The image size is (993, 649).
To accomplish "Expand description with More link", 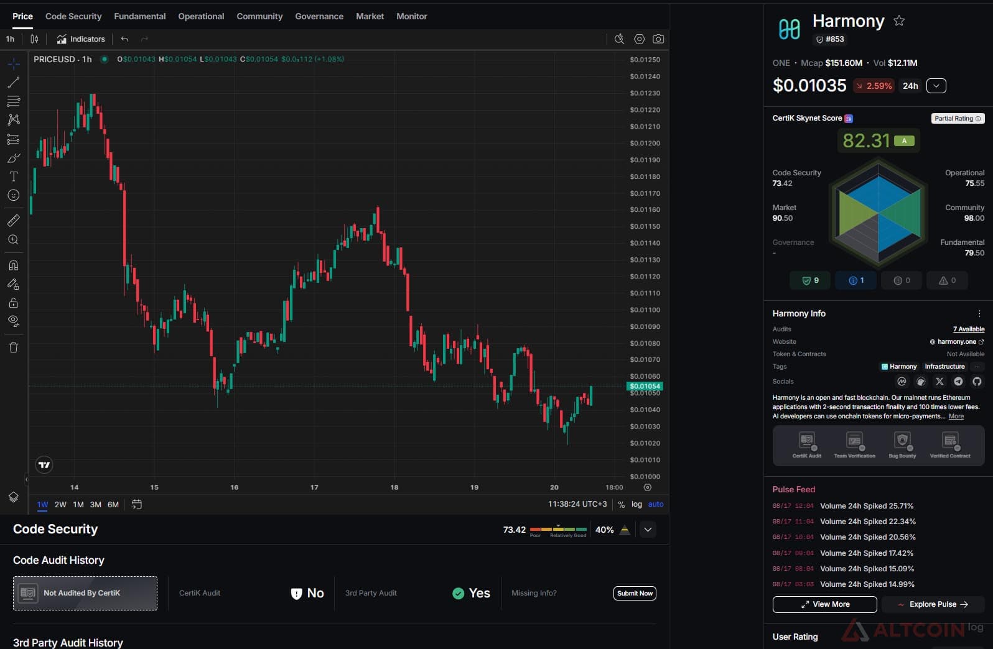I will click(956, 417).
